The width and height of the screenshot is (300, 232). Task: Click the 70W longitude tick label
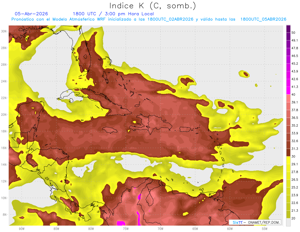click(160, 229)
